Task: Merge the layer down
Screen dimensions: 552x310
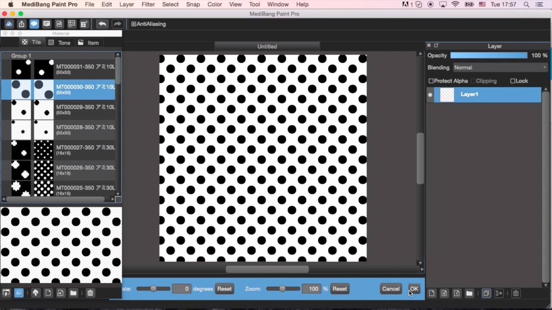Action: [499, 293]
